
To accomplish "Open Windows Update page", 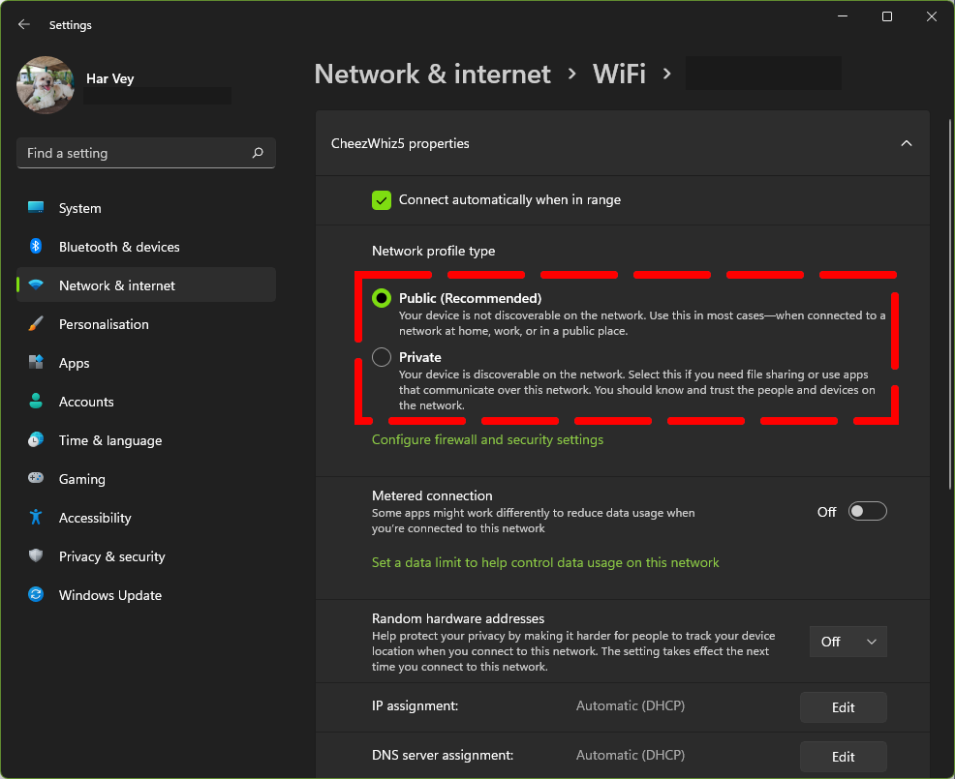I will 146,595.
